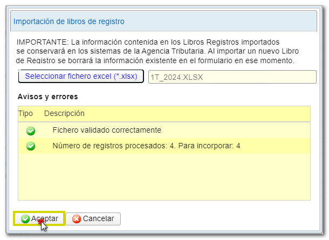Click the 'Importación de libros de registro' title
Viewport: 329px width, 240px height.
68,22
